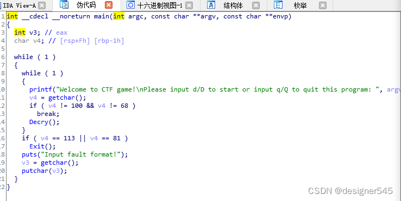401x201 pixels.
Task: Click the '**envp' parameter
Action: tap(277, 17)
